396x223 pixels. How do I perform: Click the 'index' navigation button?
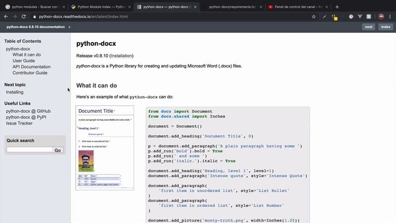tap(385, 27)
